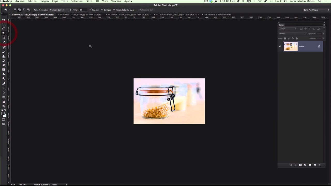Toggle lock position

(293, 38)
